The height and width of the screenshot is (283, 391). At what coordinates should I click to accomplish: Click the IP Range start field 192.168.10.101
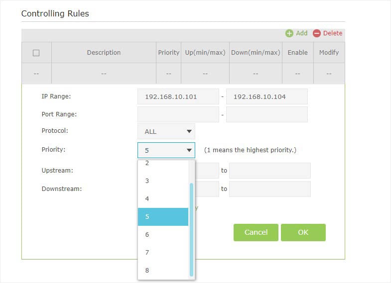178,96
